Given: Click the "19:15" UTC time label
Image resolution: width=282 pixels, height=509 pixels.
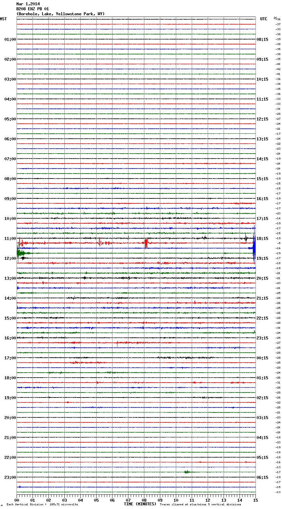Looking at the screenshot, I should (x=262, y=258).
